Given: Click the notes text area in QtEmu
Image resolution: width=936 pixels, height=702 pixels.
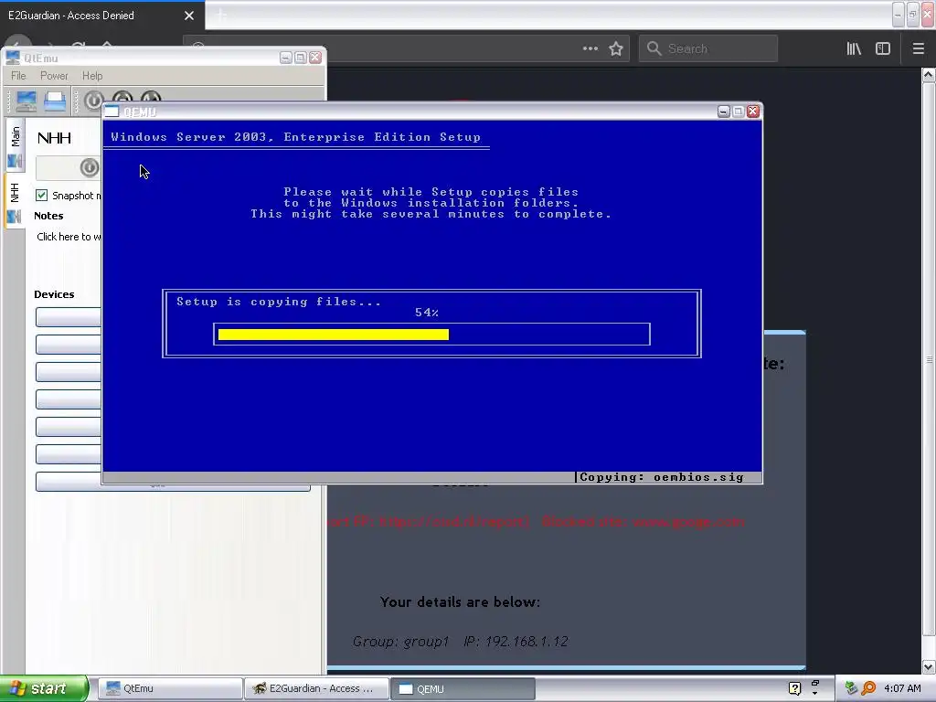Looking at the screenshot, I should [x=69, y=237].
